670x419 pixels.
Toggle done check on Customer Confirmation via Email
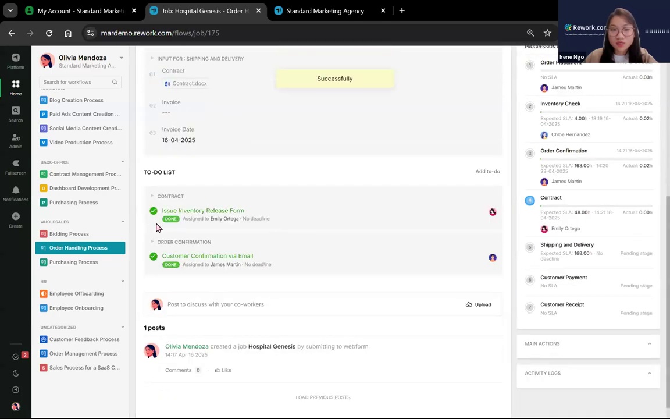(154, 256)
